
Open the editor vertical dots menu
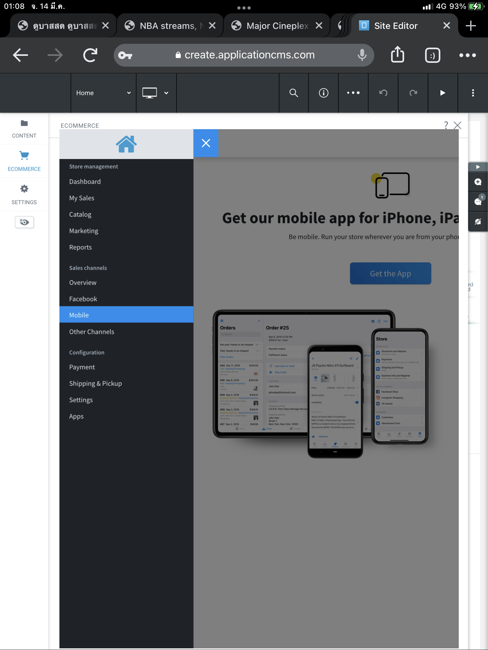click(x=473, y=93)
